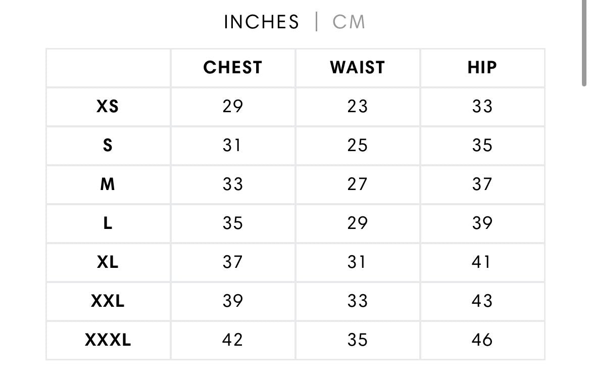Viewport: 591px width, 374px height.
Task: Click the M waist value 27
Action: point(357,184)
